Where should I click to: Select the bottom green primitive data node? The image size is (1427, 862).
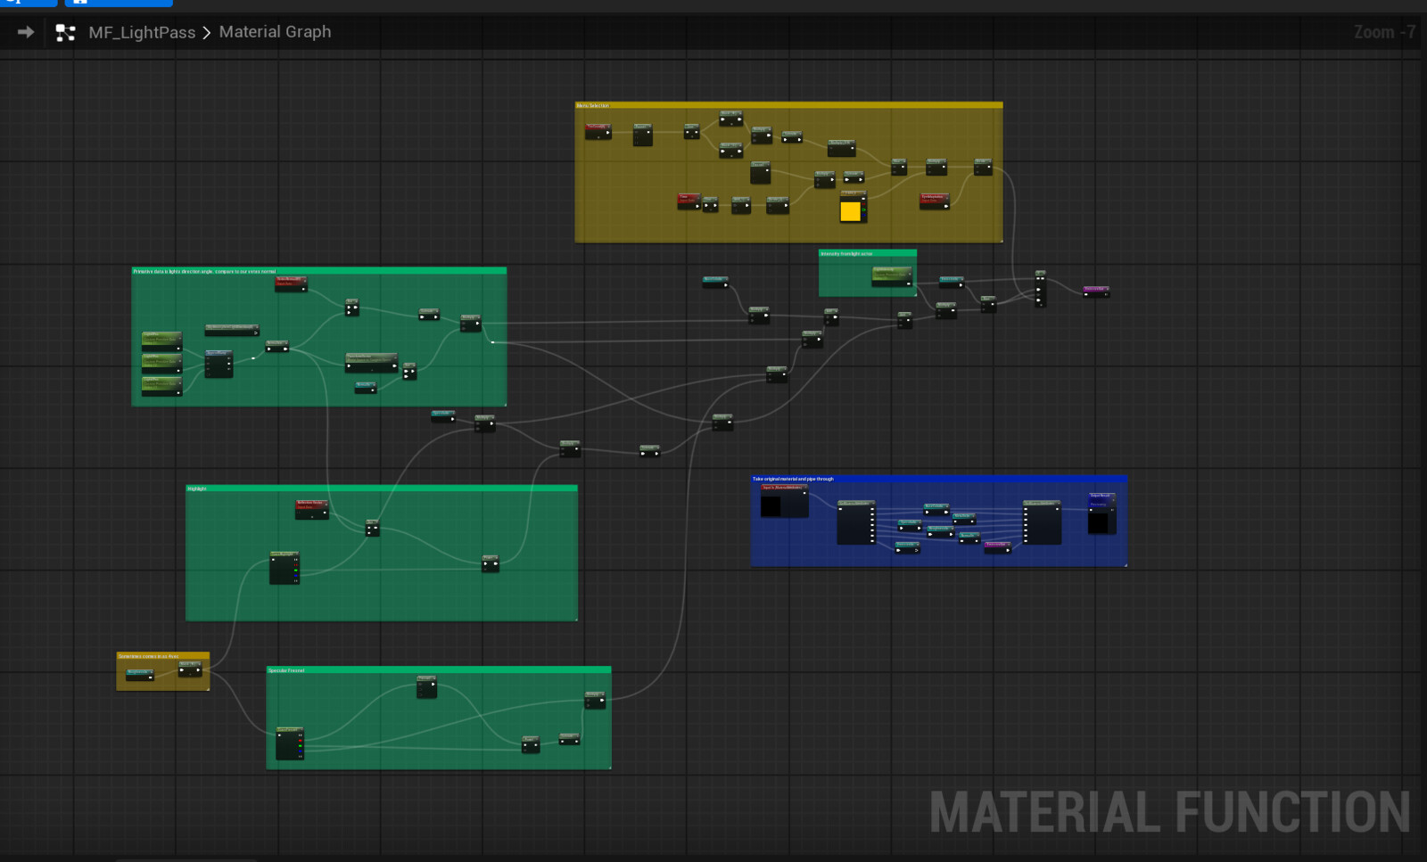click(x=161, y=385)
